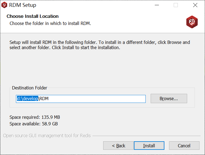Screen dimensions: 205x155
Task: Click the Browse... button
Action: (169, 98)
